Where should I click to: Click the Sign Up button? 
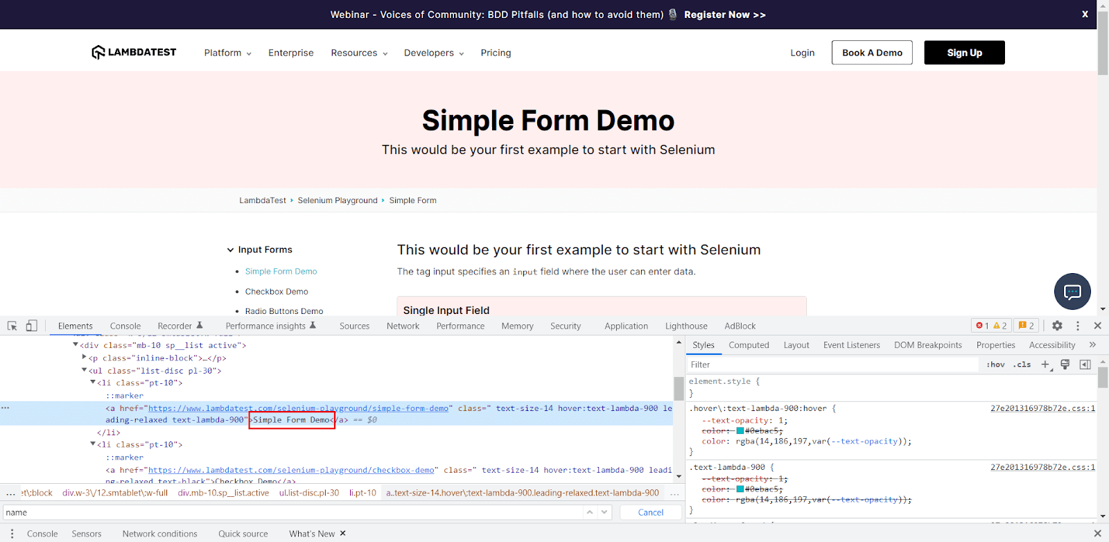pyautogui.click(x=964, y=53)
